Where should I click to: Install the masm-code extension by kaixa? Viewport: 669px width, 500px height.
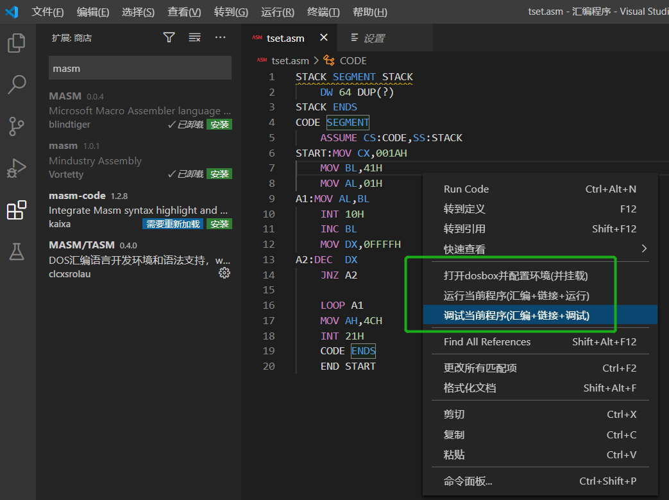coord(219,224)
